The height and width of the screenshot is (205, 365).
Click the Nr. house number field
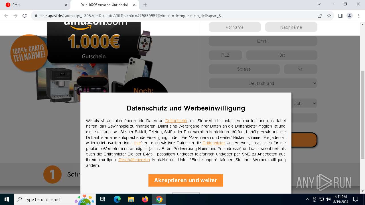click(x=301, y=69)
